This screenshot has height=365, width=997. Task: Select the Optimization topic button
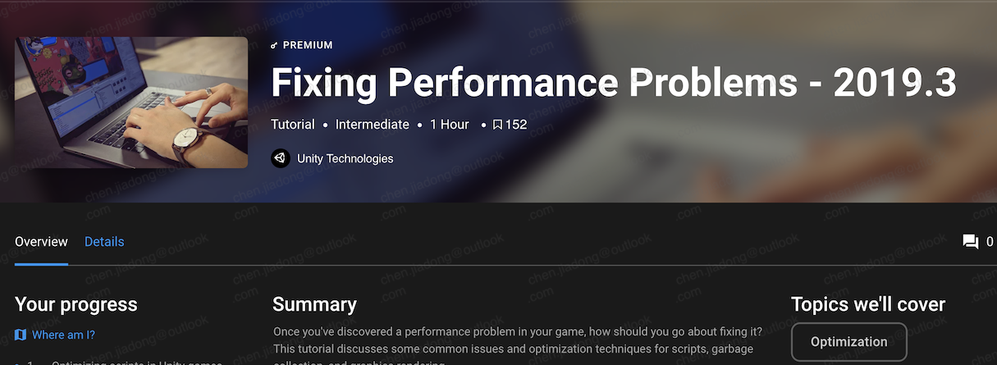(x=848, y=342)
